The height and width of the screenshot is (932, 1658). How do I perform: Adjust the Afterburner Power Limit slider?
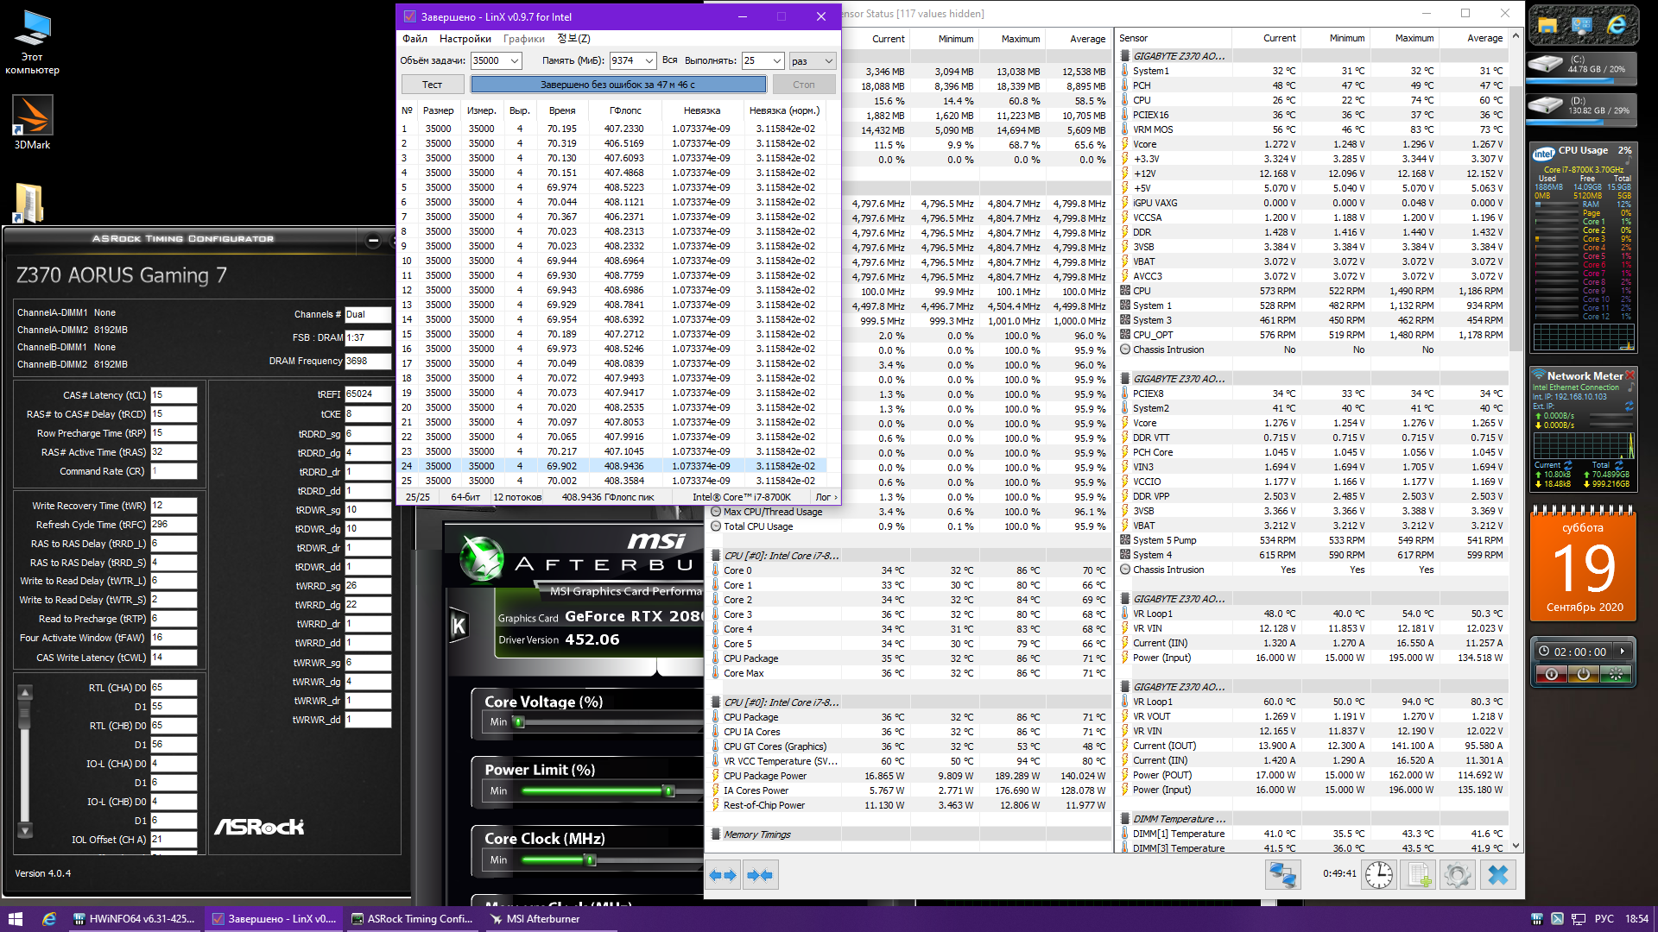point(668,791)
